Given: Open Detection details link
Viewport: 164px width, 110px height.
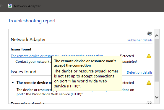Looking at the screenshot, I should tap(140, 72).
